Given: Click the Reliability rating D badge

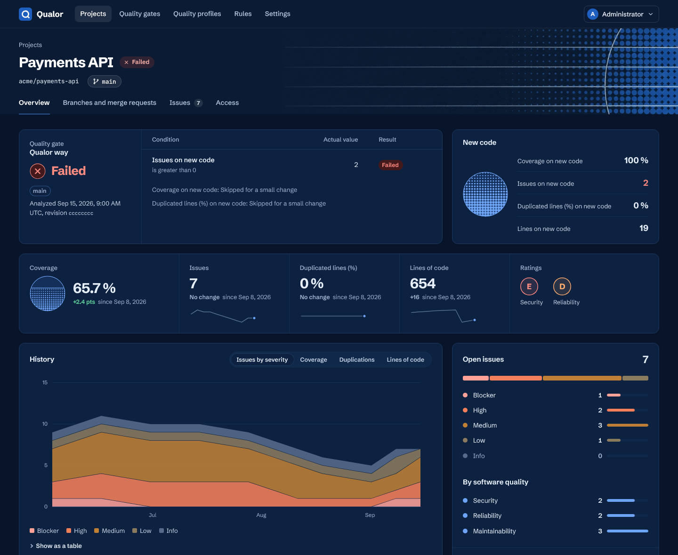Looking at the screenshot, I should click(x=562, y=286).
